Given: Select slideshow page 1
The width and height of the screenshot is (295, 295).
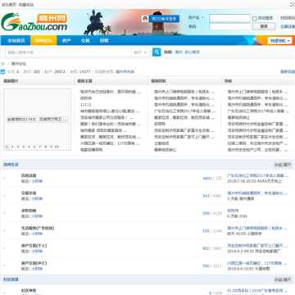Looking at the screenshot, I should tap(7, 147).
